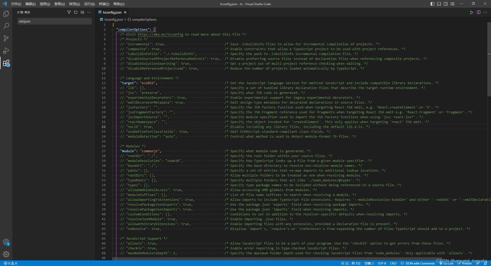The width and height of the screenshot is (491, 266).
Task: Toggle the secondary side bar layout icon
Action: pyautogui.click(x=446, y=4)
